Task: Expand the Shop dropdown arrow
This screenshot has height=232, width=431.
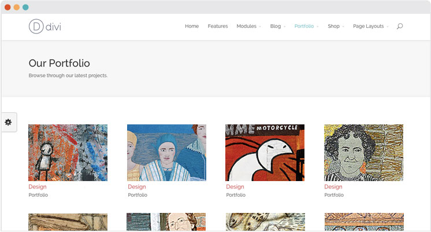Action: 343,27
